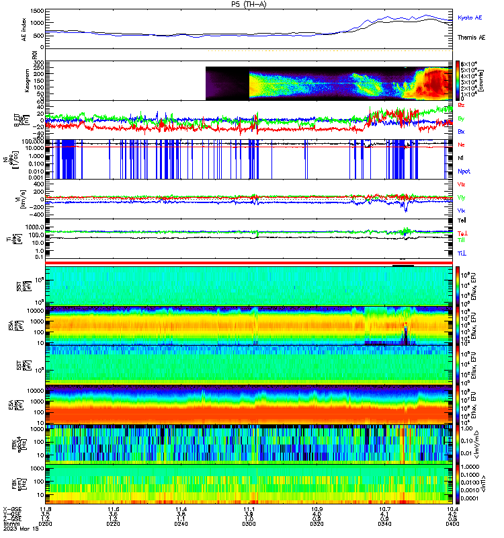Click the "0340" time axis label
Viewport: 504px width, 538px height.
point(384,524)
